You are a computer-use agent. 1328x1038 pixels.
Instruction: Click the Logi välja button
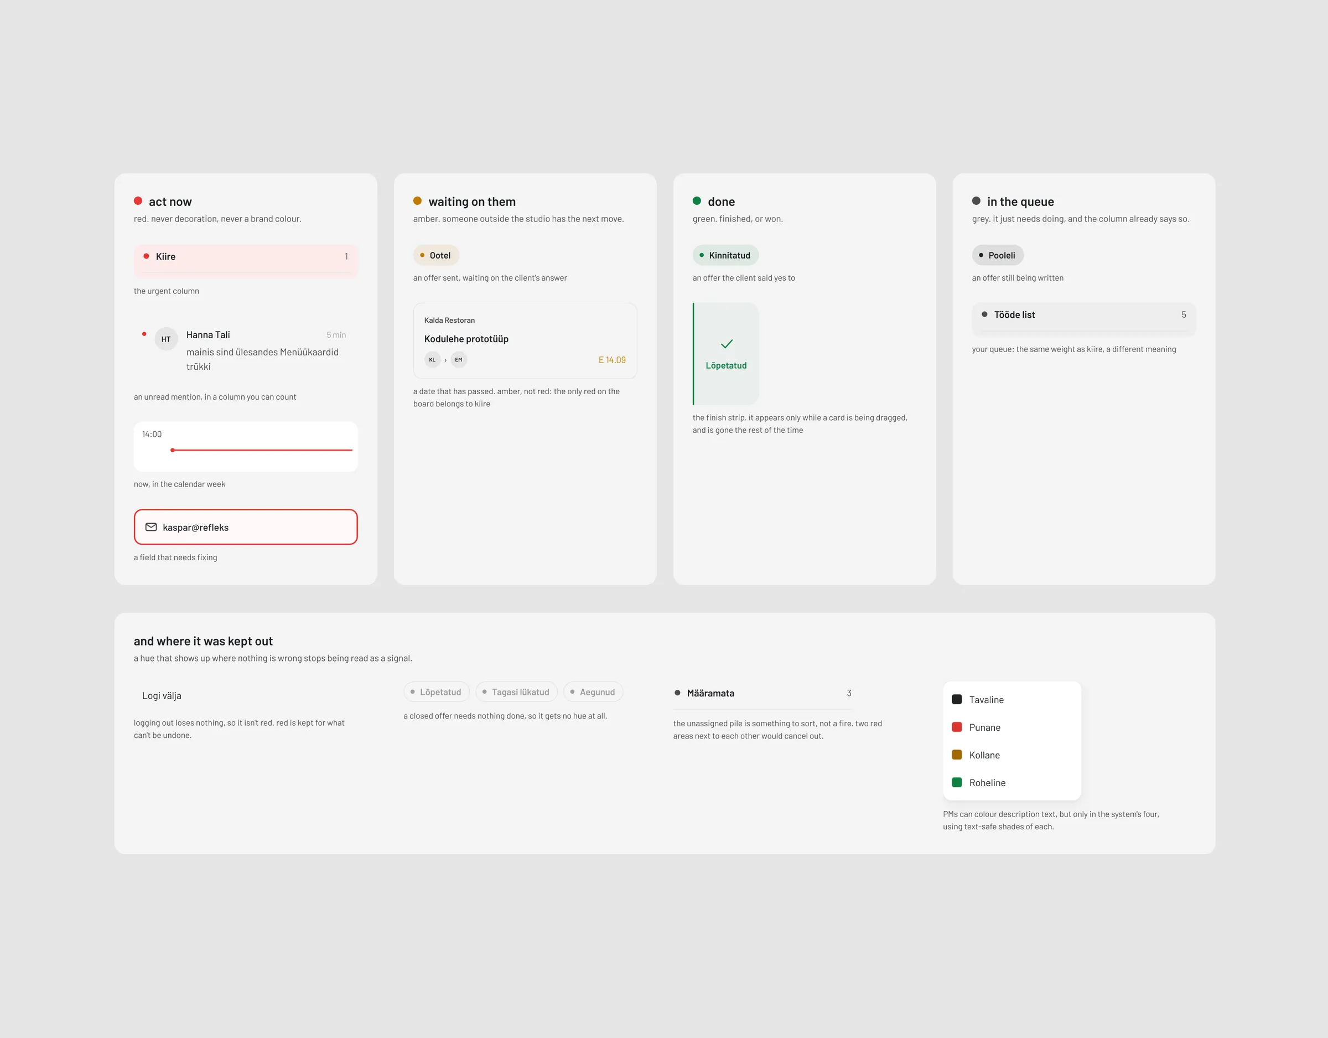[162, 695]
